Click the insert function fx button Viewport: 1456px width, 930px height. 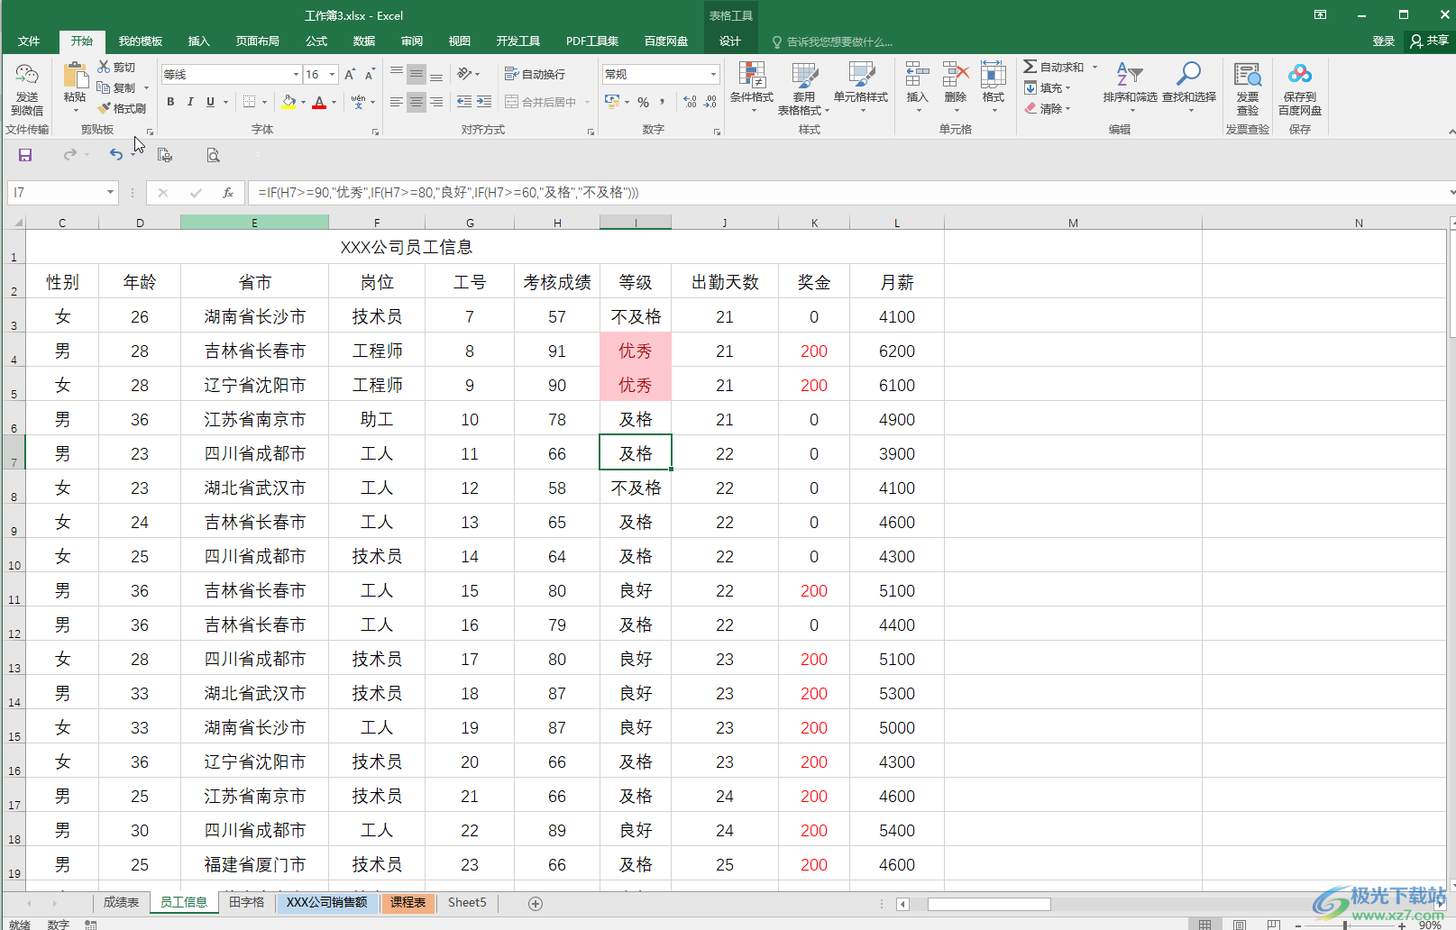click(228, 192)
